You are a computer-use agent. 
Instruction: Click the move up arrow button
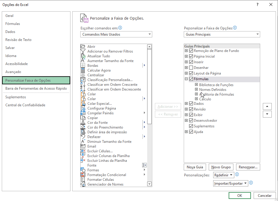(267, 107)
